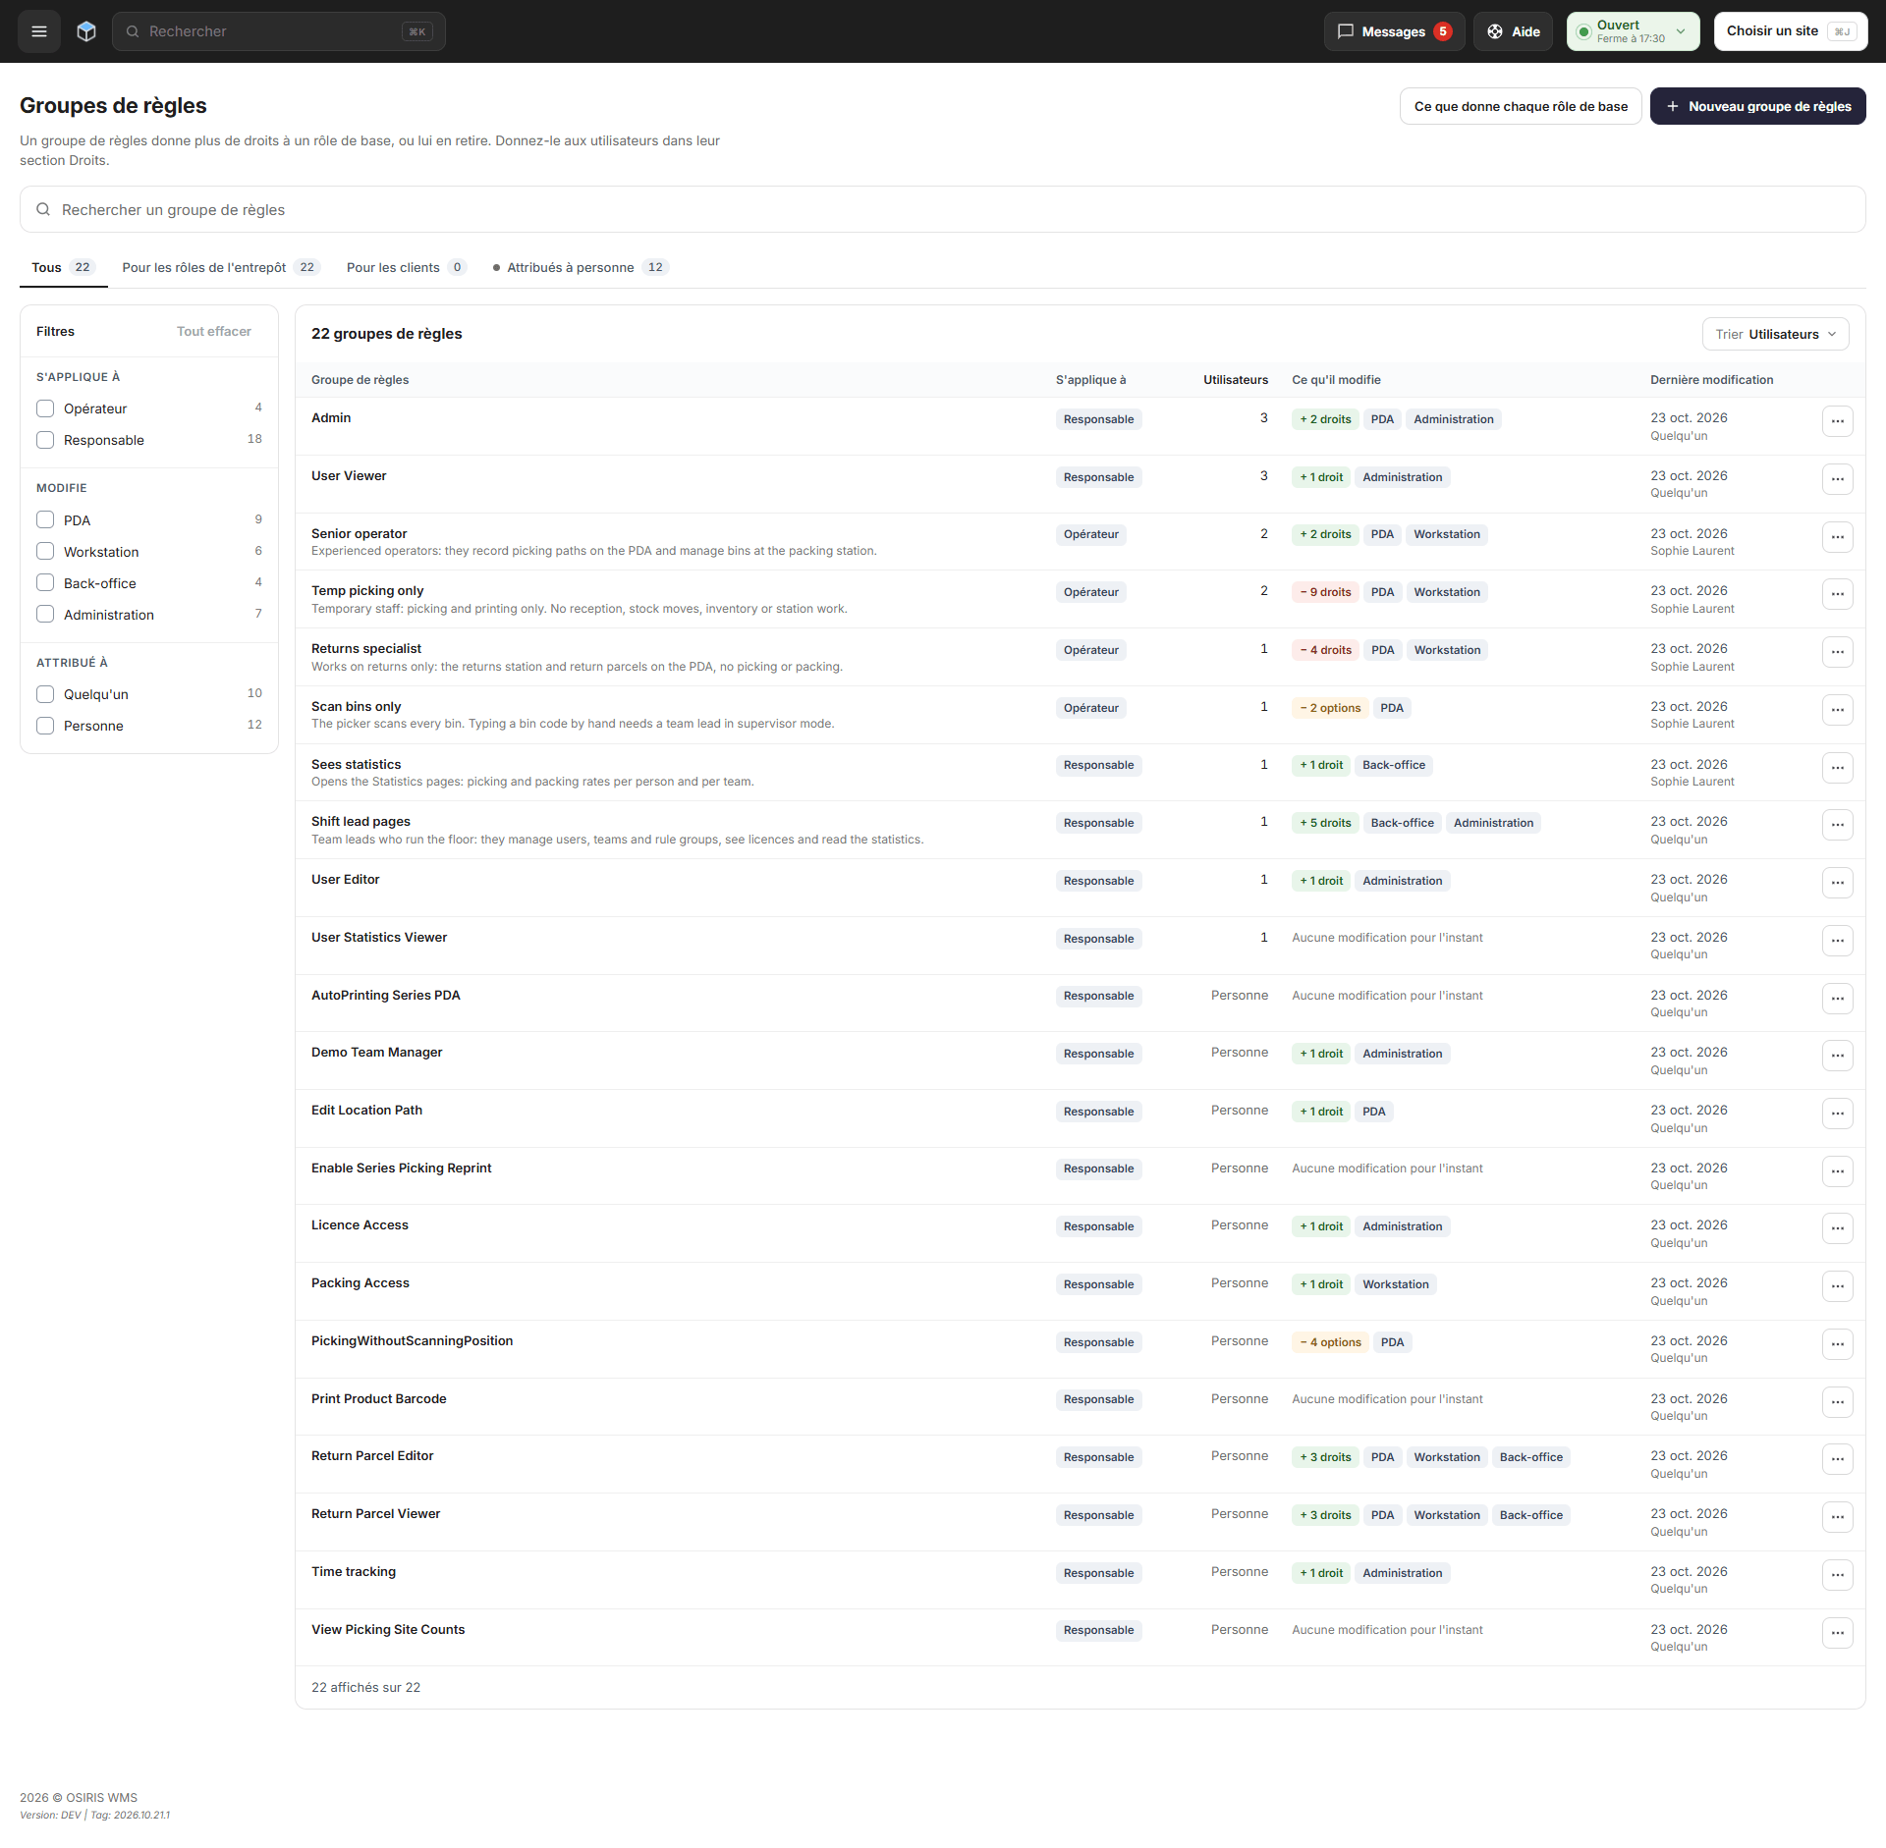The width and height of the screenshot is (1886, 1848).
Task: Open the more-options menu for Senior operator row
Action: pos(1837,537)
